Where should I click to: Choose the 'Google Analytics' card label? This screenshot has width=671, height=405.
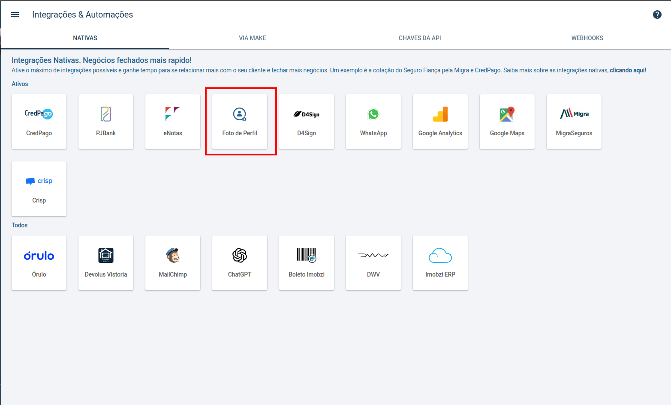coord(440,133)
